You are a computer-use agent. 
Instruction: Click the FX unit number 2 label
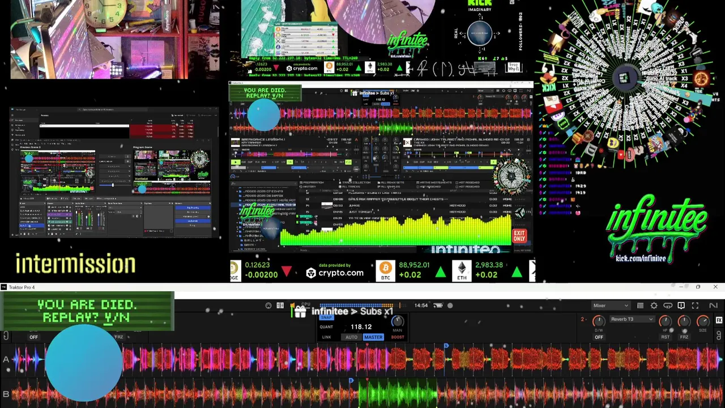click(583, 320)
